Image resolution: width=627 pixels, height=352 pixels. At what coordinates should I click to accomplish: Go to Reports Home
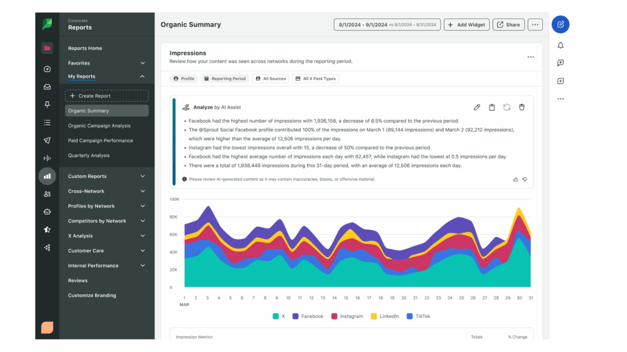tap(85, 48)
